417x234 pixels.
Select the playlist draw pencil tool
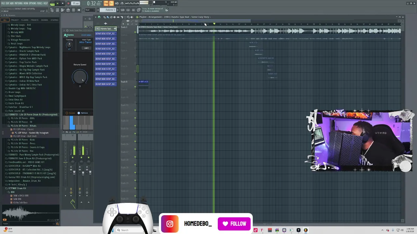pos(104,17)
